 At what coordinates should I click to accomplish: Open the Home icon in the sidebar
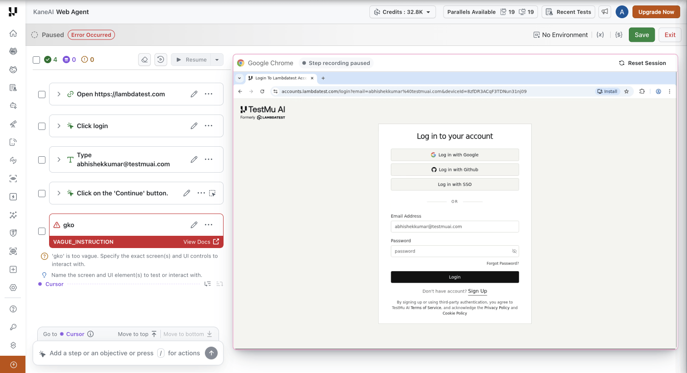[13, 33]
